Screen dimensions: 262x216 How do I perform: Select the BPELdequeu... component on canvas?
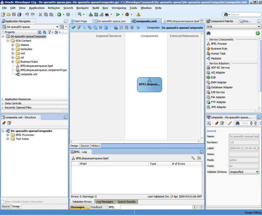(149, 85)
